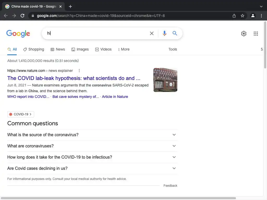The width and height of the screenshot is (267, 200).
Task: Open Bat cave solves mystery link
Action: (x=76, y=97)
